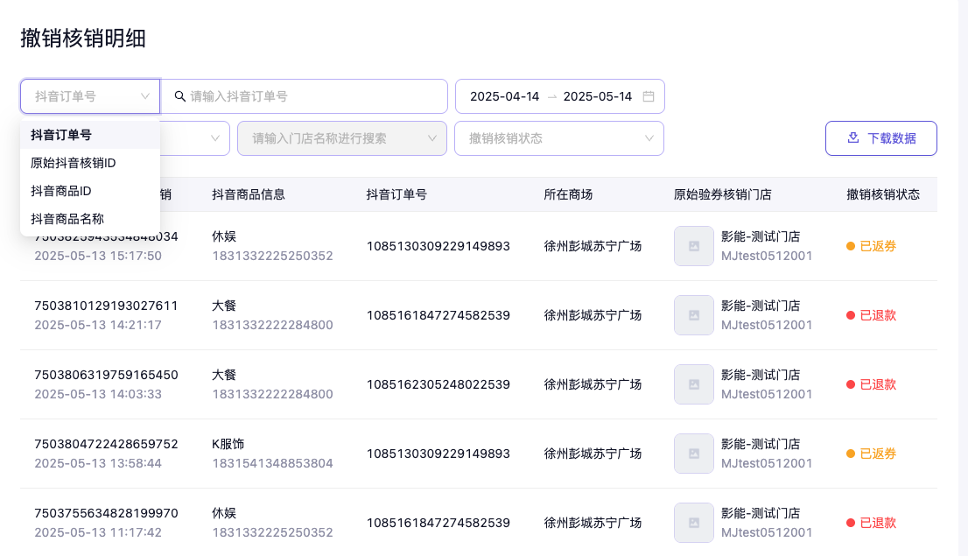Click the 下载数据 button
Image resolution: width=968 pixels, height=556 pixels.
click(x=880, y=138)
